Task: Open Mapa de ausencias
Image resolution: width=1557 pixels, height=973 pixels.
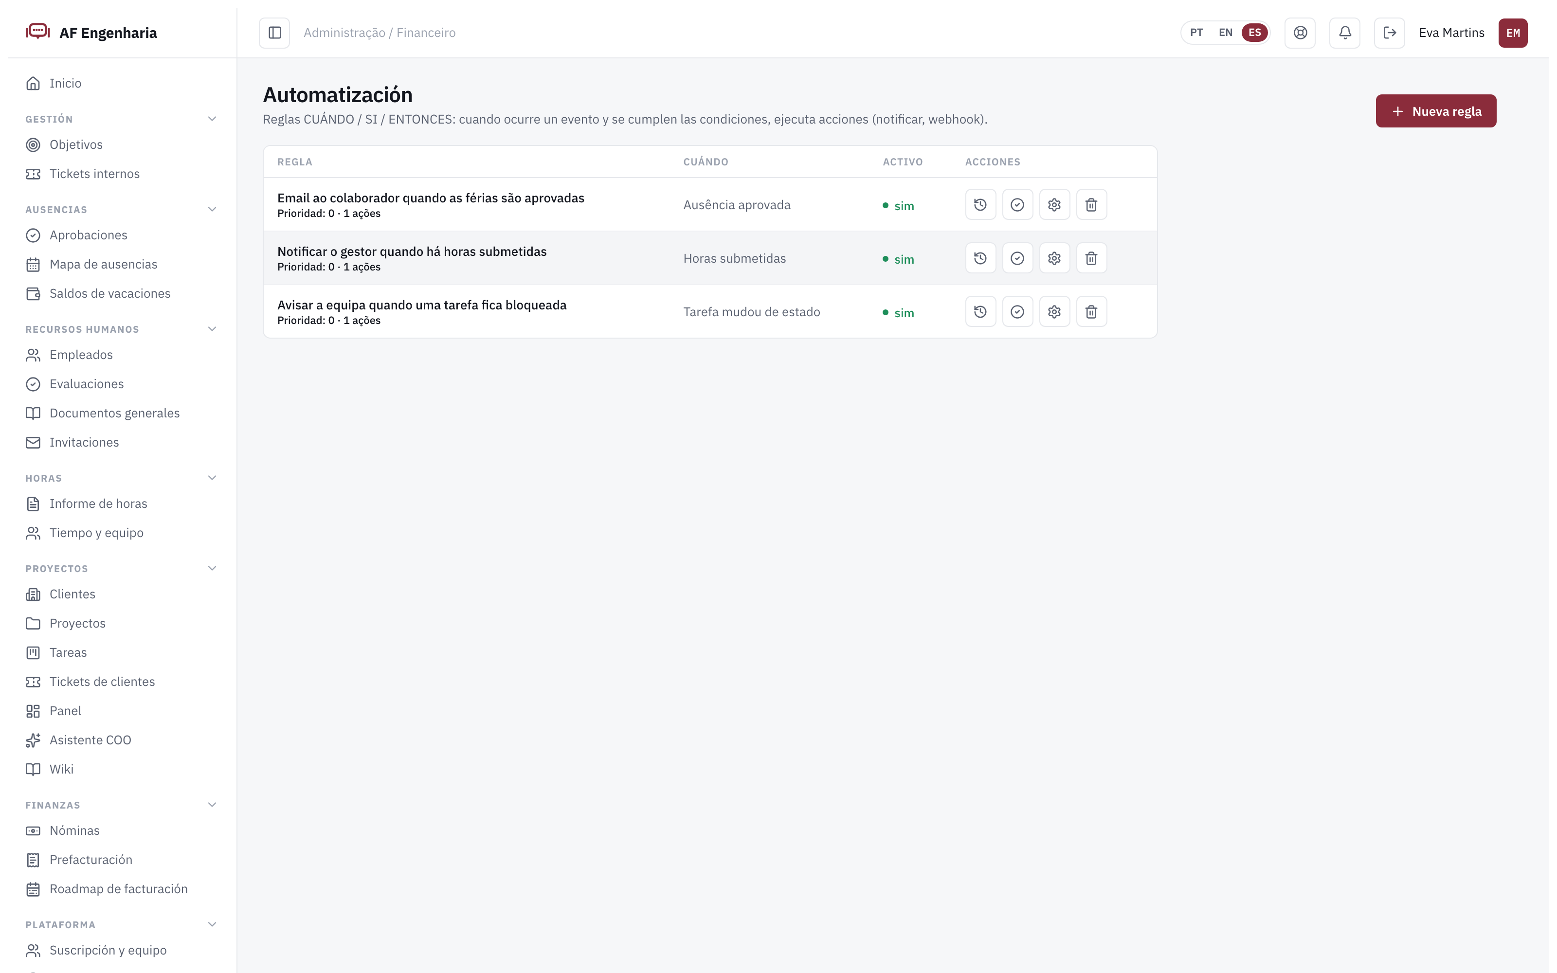Action: pos(122,265)
